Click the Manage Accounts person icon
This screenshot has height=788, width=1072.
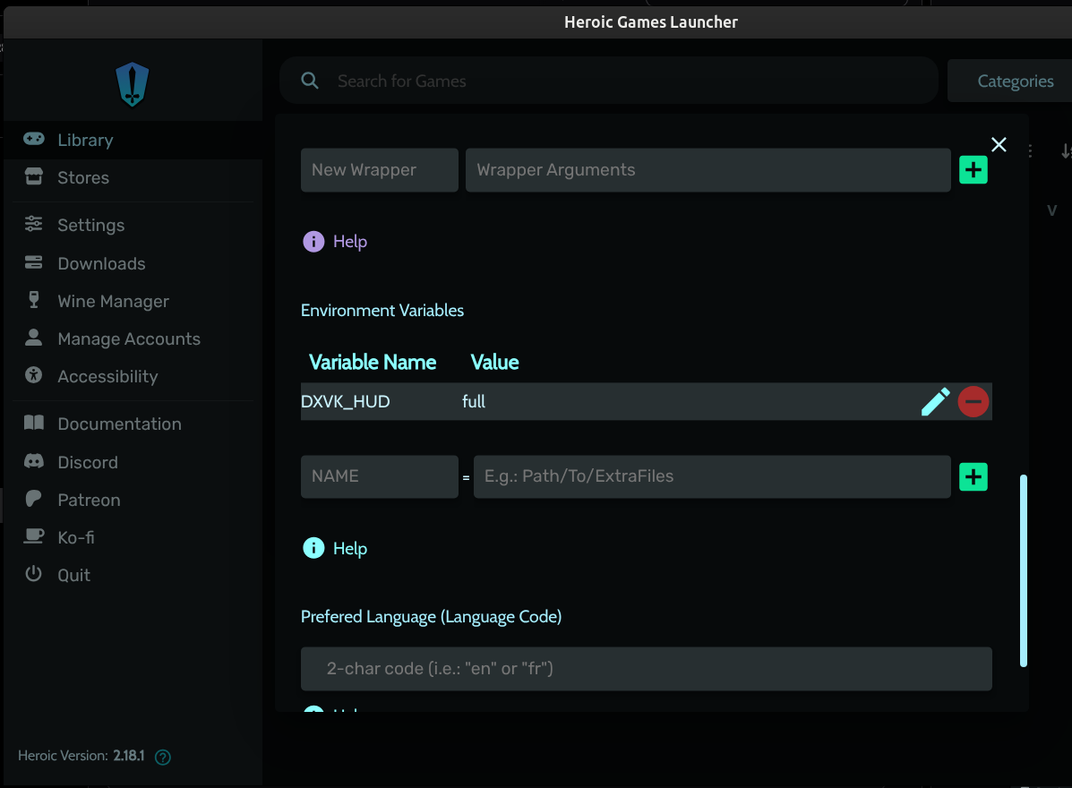(33, 337)
